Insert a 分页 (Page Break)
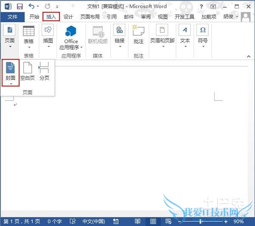 [44, 71]
